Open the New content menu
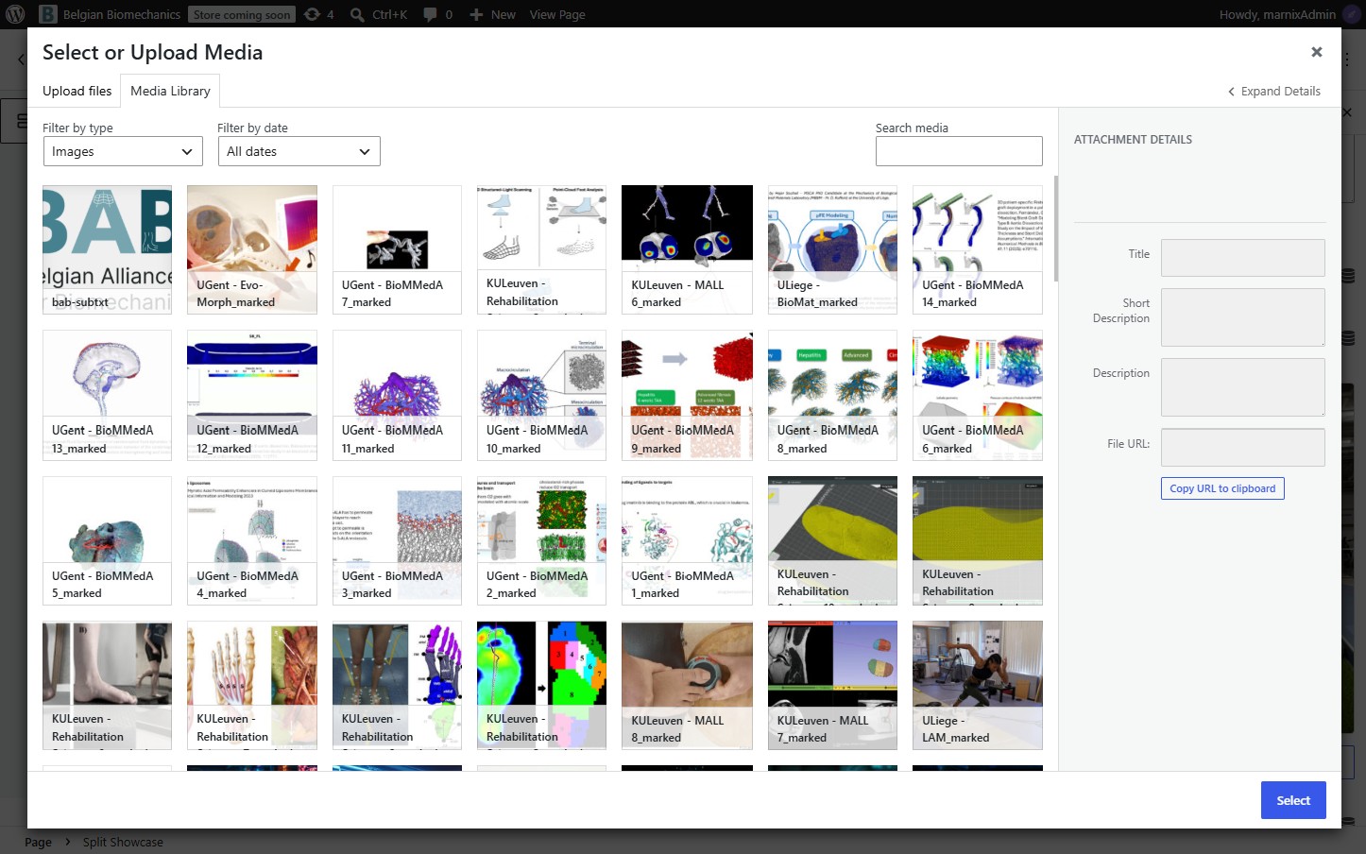1366x854 pixels. point(492,14)
